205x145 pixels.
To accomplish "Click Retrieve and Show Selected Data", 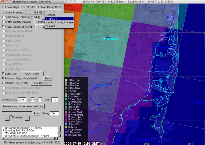I will [x=23, y=106].
